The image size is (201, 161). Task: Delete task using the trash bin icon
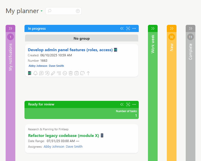[x=71, y=73]
